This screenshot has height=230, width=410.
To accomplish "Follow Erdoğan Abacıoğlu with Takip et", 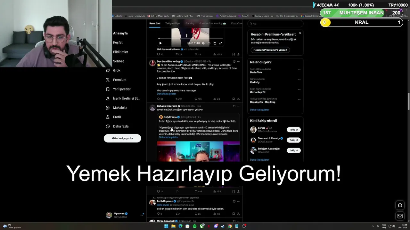I will click(294, 150).
